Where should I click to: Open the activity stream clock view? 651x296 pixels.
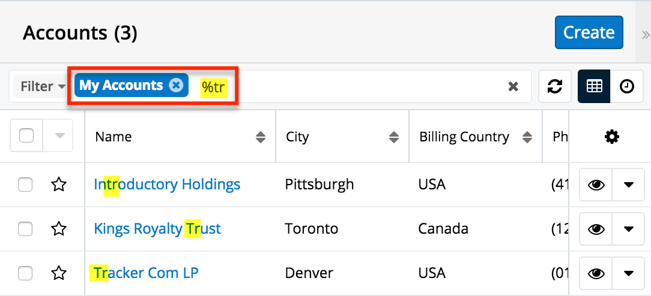(x=626, y=86)
